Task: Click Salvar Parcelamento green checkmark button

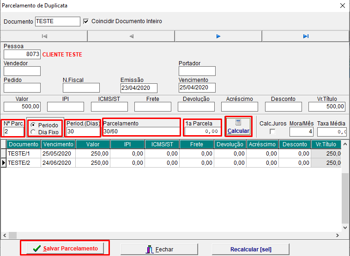Action: point(65,249)
